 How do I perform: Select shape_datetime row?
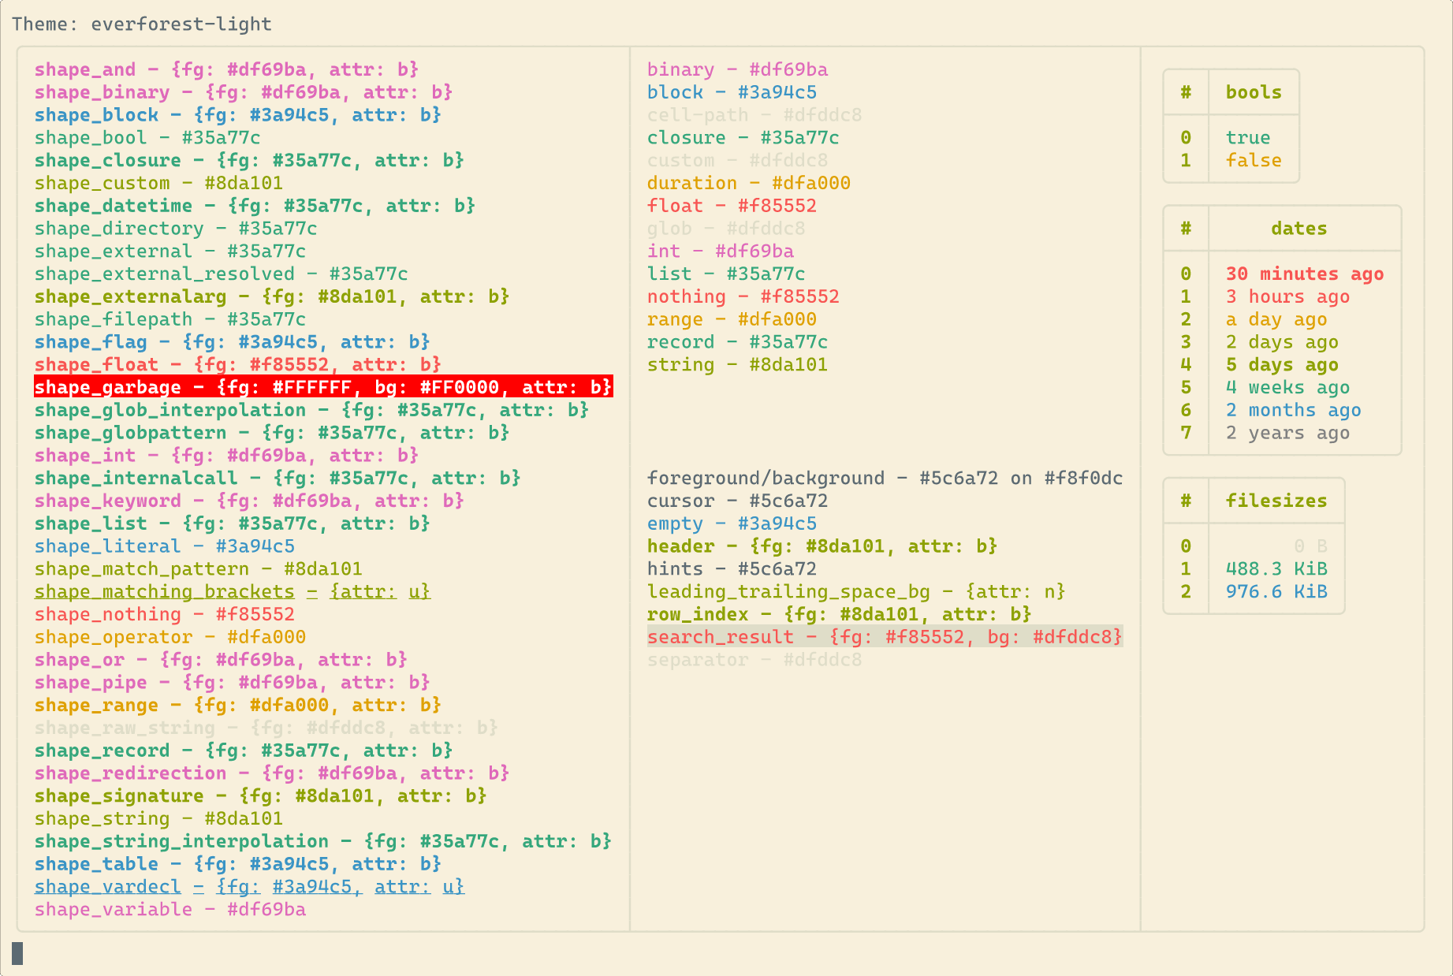pyautogui.click(x=255, y=207)
